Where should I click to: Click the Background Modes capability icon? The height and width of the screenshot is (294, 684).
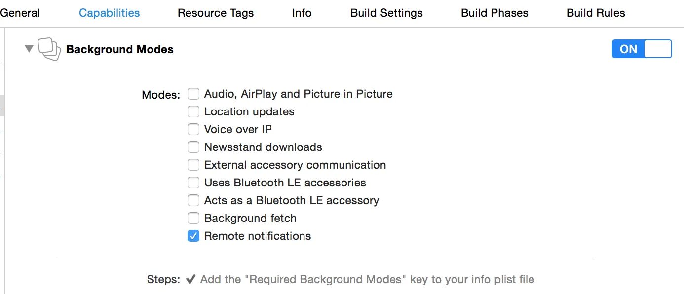49,49
